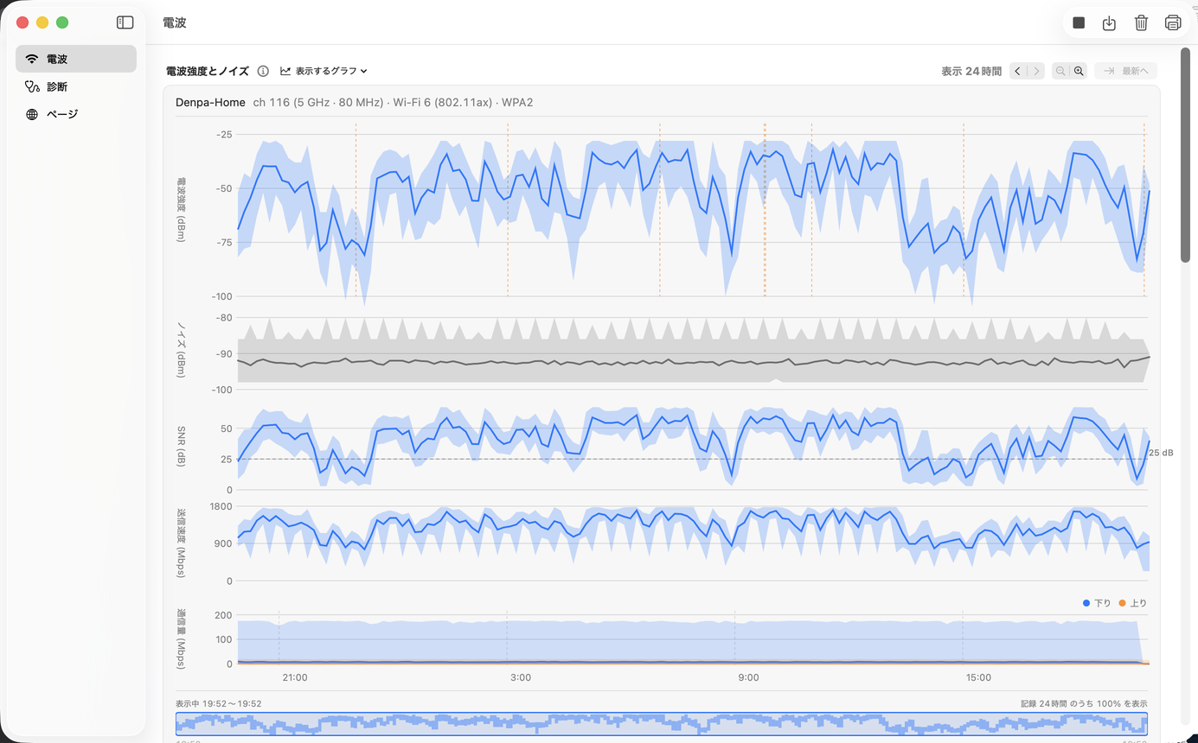1198x743 pixels.
Task: Click the Denpa-Home network name
Action: (210, 102)
